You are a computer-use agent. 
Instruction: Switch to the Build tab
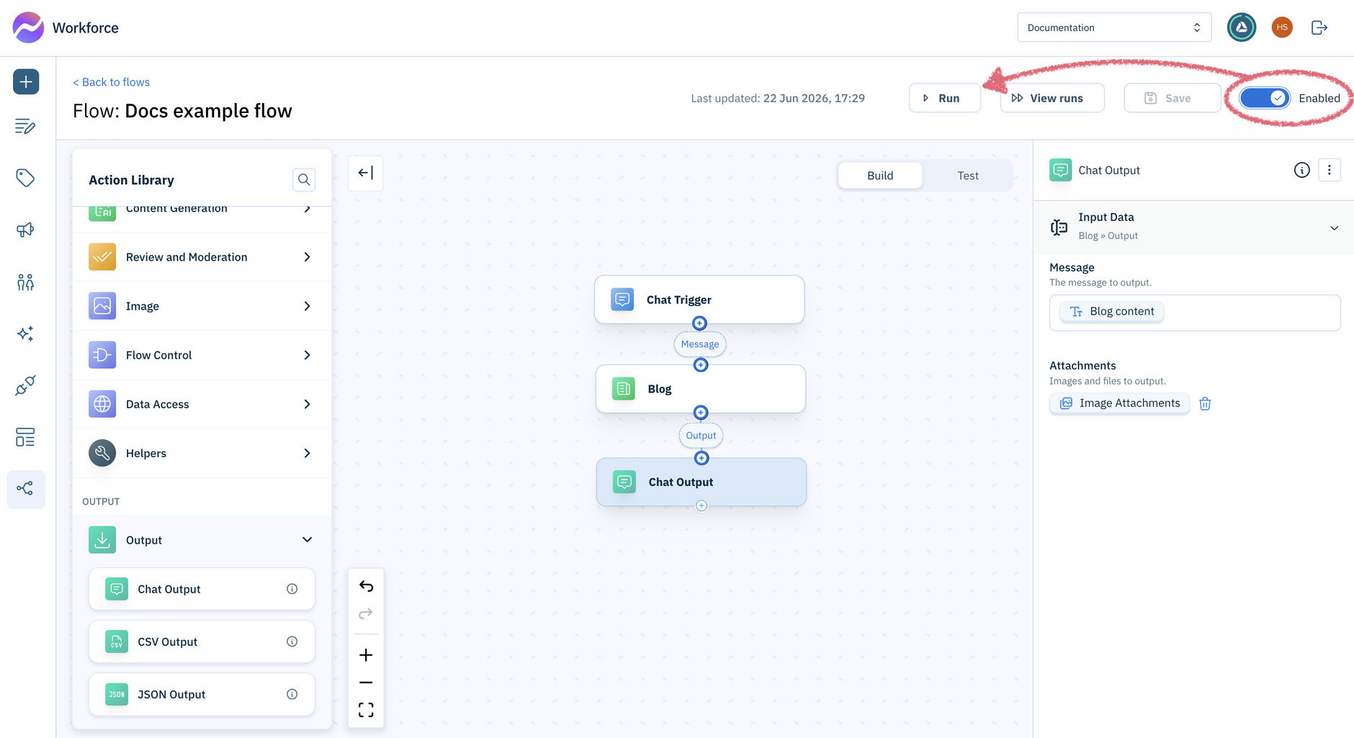(x=880, y=176)
